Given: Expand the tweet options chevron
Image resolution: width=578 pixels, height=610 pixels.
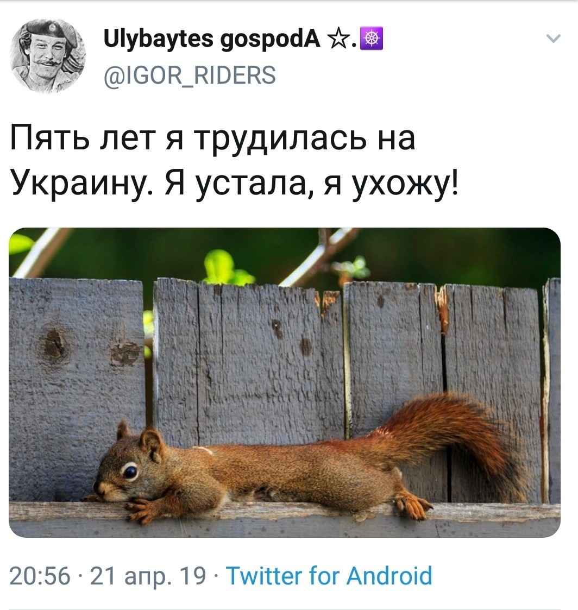Looking at the screenshot, I should [553, 38].
